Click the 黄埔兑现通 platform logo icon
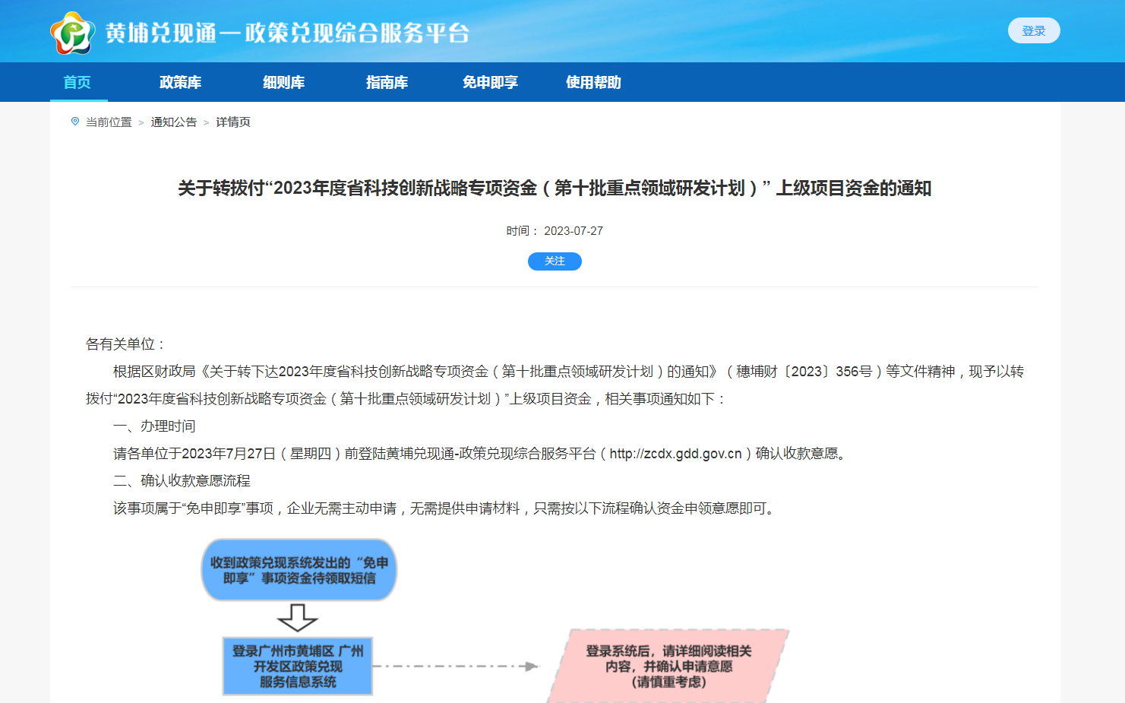This screenshot has width=1125, height=703. tap(73, 33)
